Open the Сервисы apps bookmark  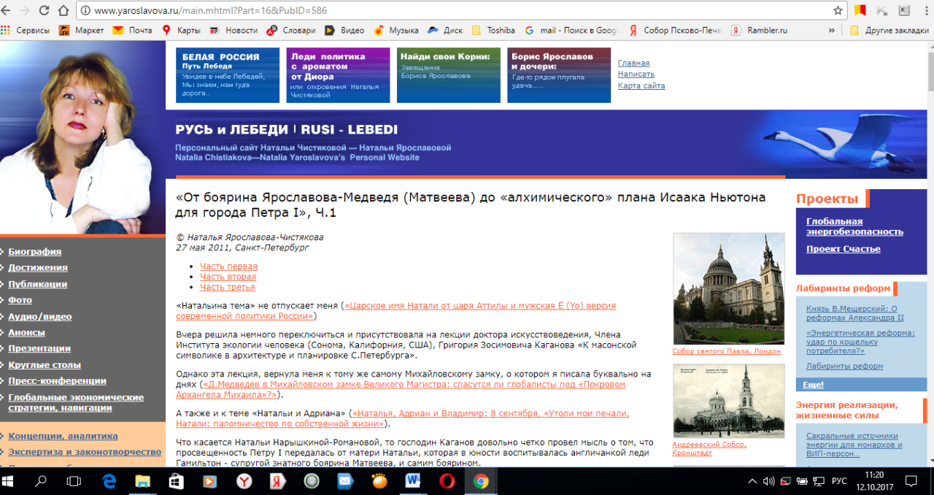26,31
